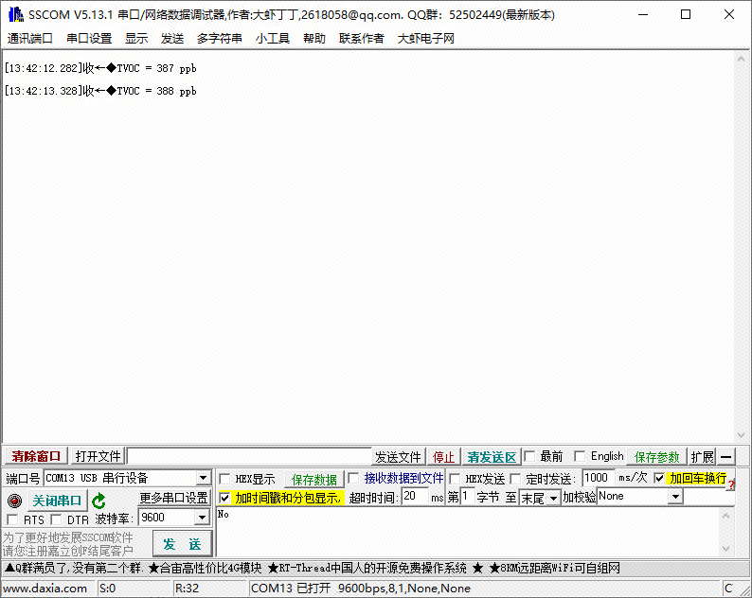Click the 清发送区 button
The image size is (752, 598).
492,457
